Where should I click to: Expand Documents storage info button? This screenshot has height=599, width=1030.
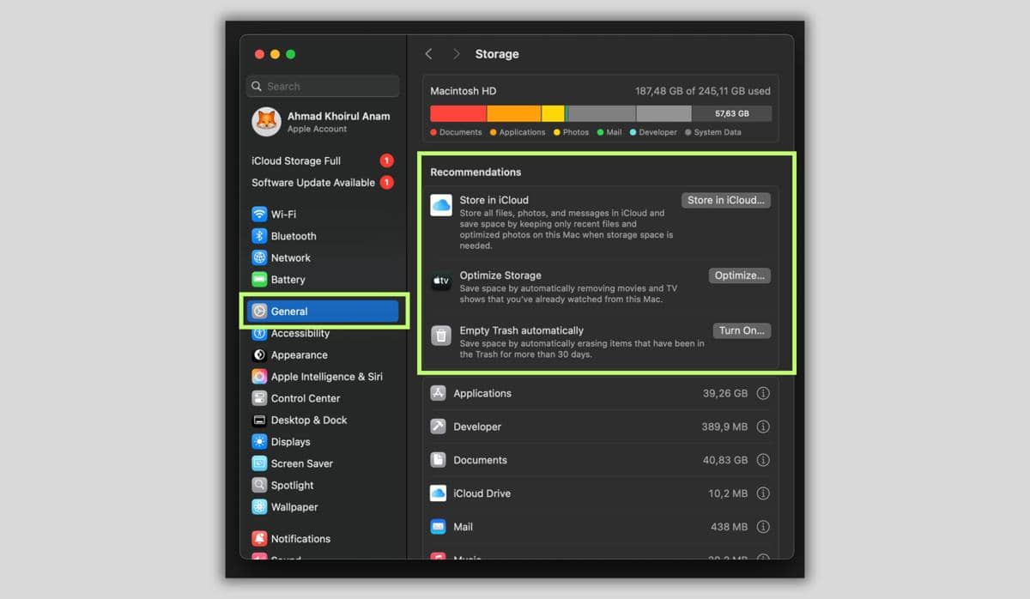point(762,460)
